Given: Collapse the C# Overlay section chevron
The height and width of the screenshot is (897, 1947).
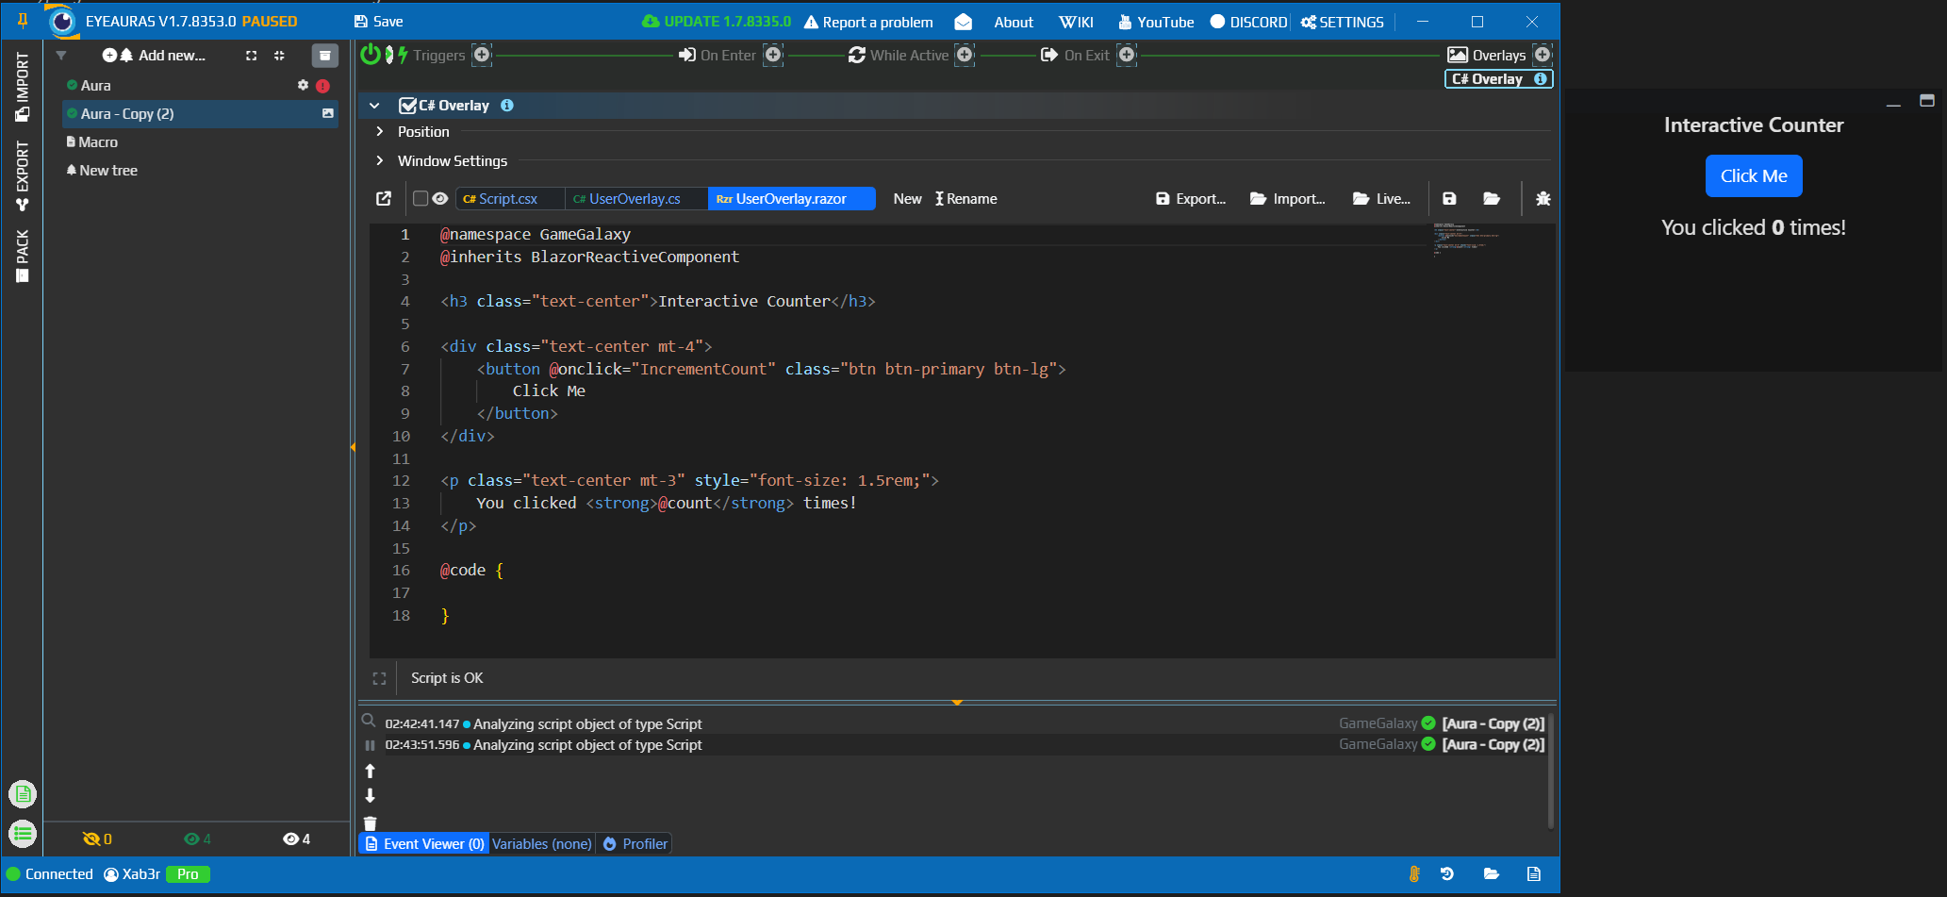Looking at the screenshot, I should coord(374,106).
